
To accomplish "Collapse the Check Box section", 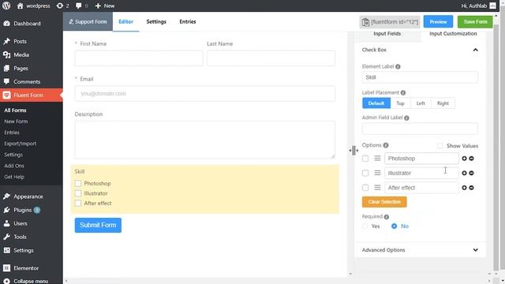I will (x=475, y=50).
